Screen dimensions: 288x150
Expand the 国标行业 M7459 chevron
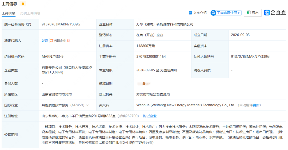[x=87, y=105]
